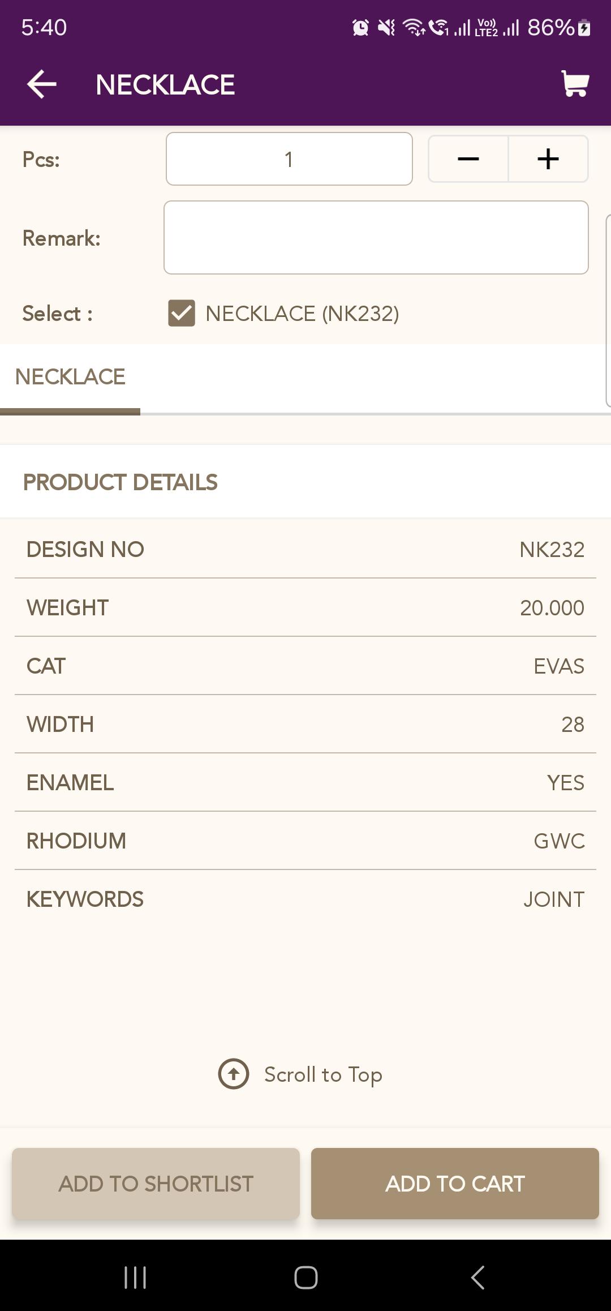Tap the Scroll to Top label
The width and height of the screenshot is (611, 1311).
tap(324, 1074)
